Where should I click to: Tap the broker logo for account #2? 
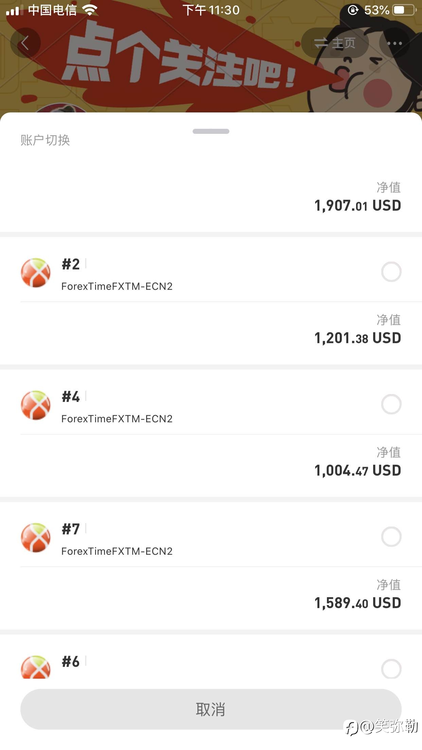pos(36,273)
